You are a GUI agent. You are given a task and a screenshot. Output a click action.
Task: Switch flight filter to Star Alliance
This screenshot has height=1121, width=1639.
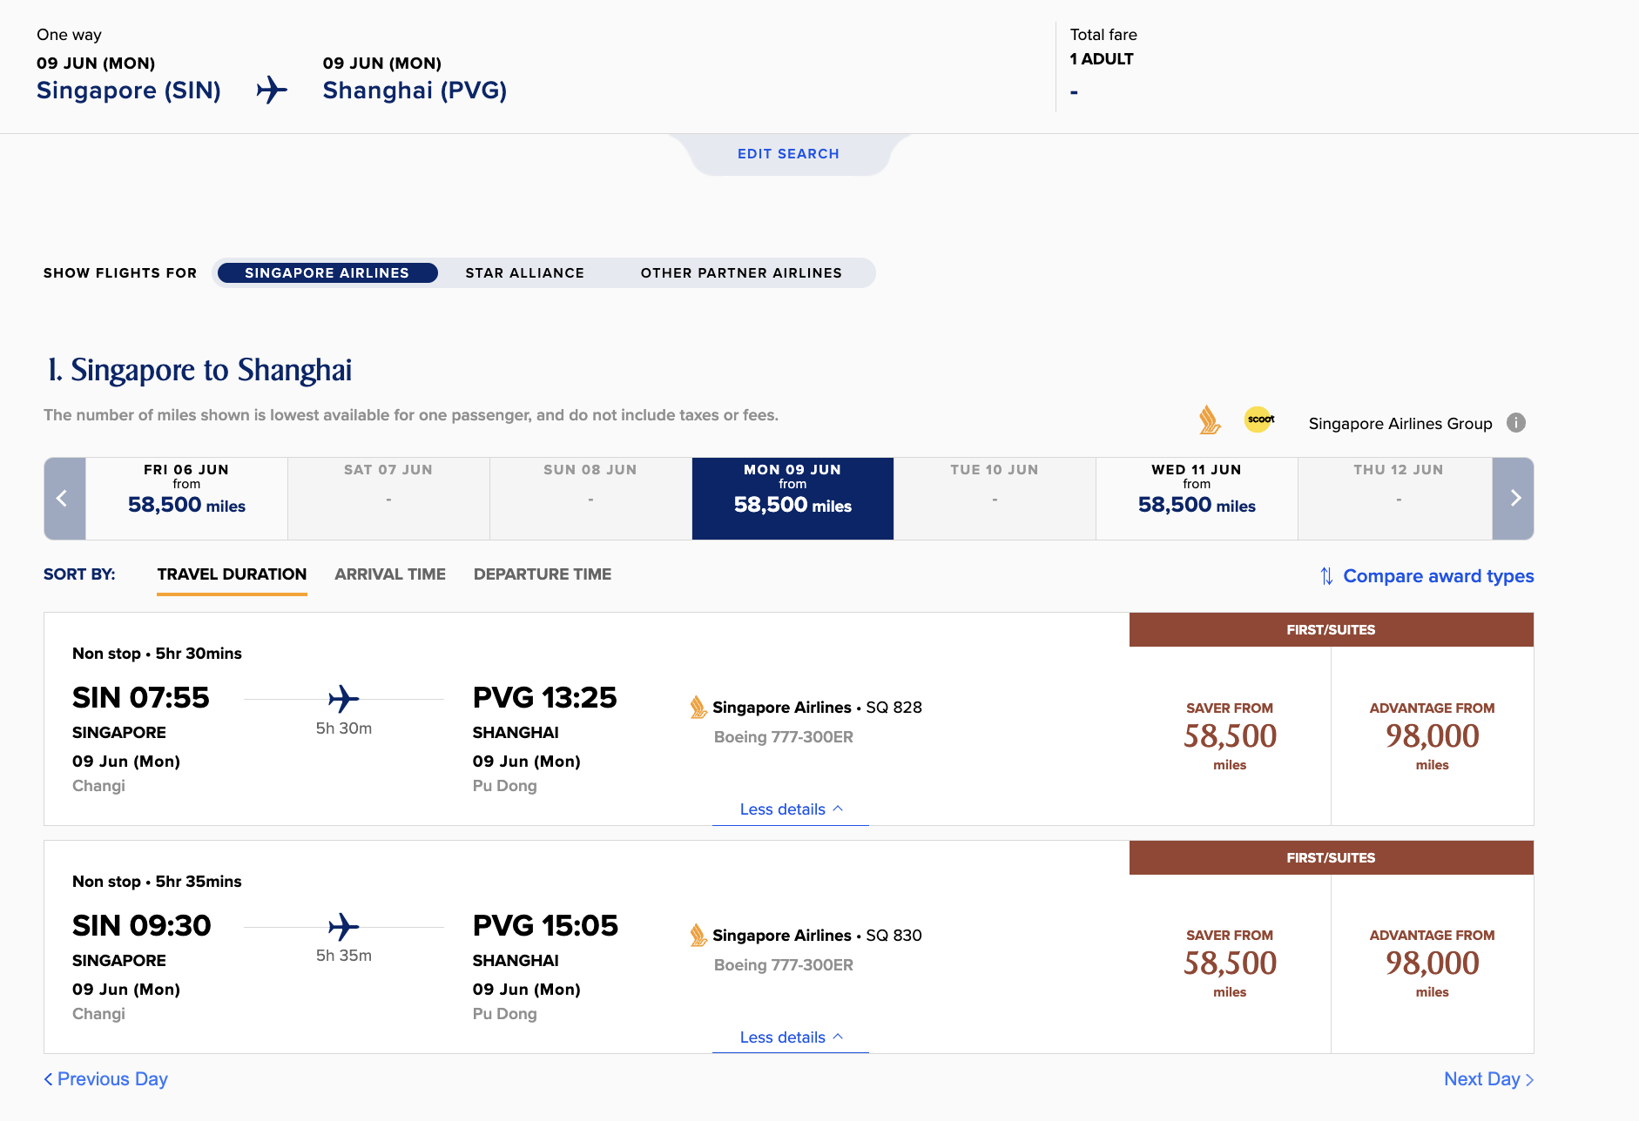click(x=524, y=273)
